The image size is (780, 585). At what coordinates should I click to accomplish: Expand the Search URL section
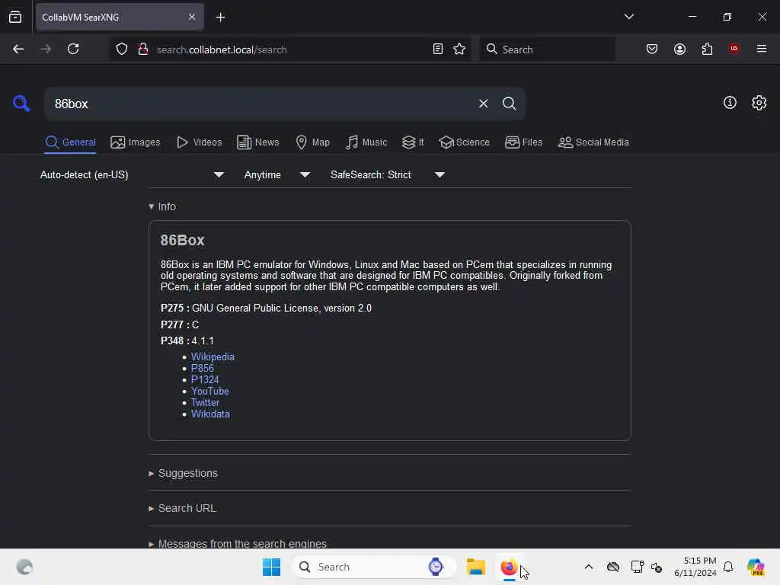click(x=182, y=508)
